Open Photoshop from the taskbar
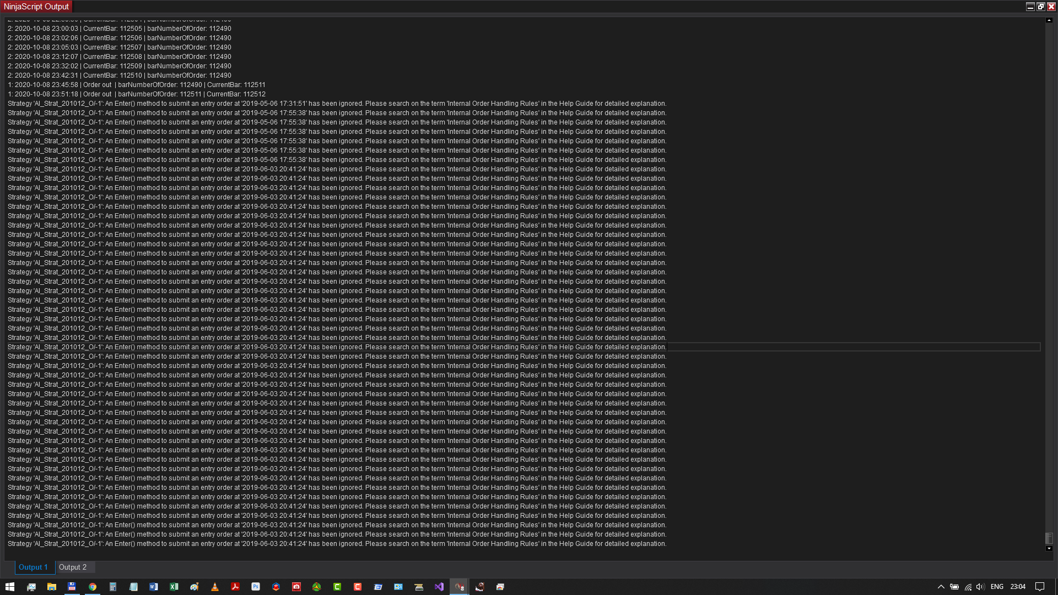1058x595 pixels. [256, 587]
